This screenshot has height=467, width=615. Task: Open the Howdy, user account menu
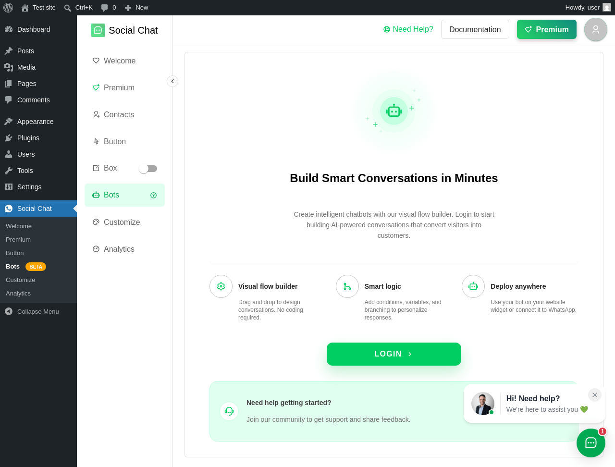click(x=588, y=8)
